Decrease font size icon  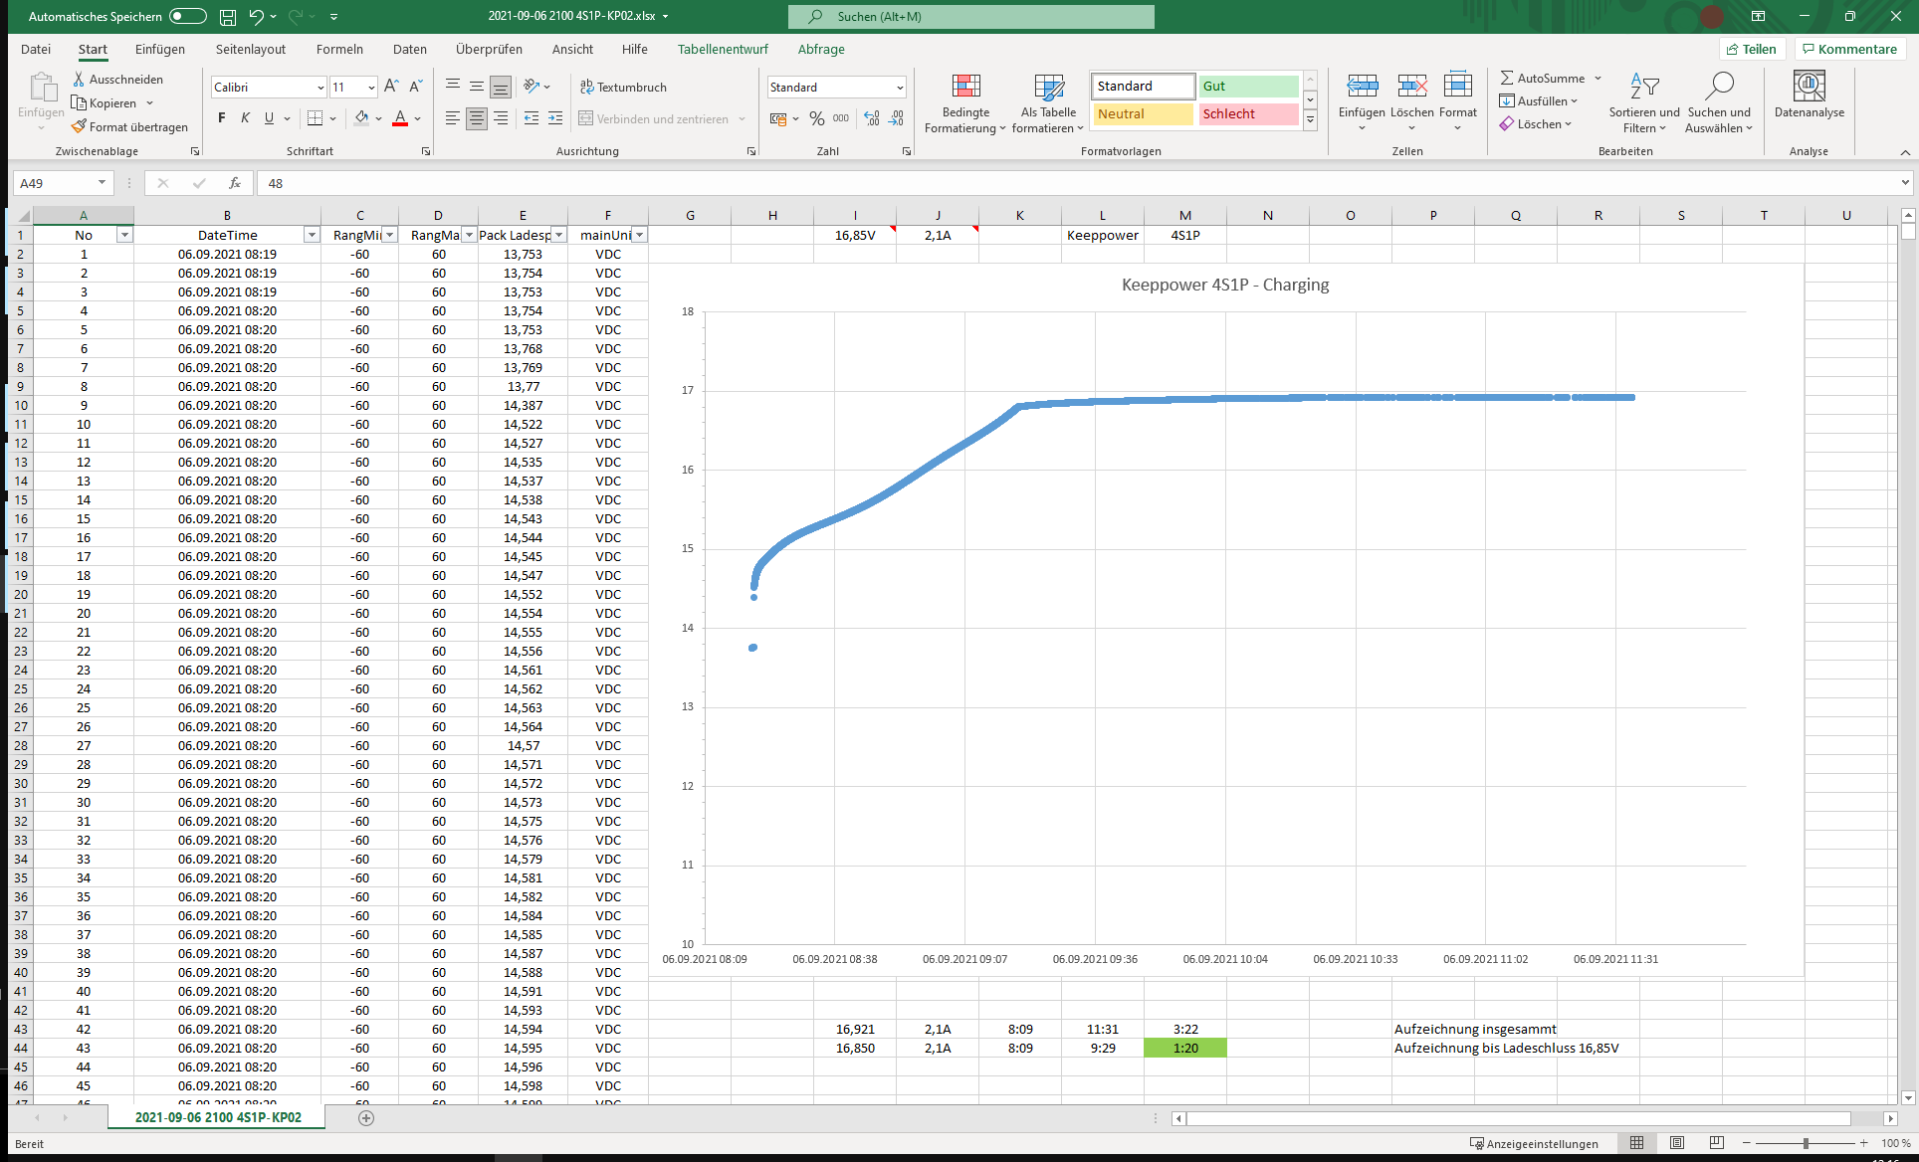point(416,87)
